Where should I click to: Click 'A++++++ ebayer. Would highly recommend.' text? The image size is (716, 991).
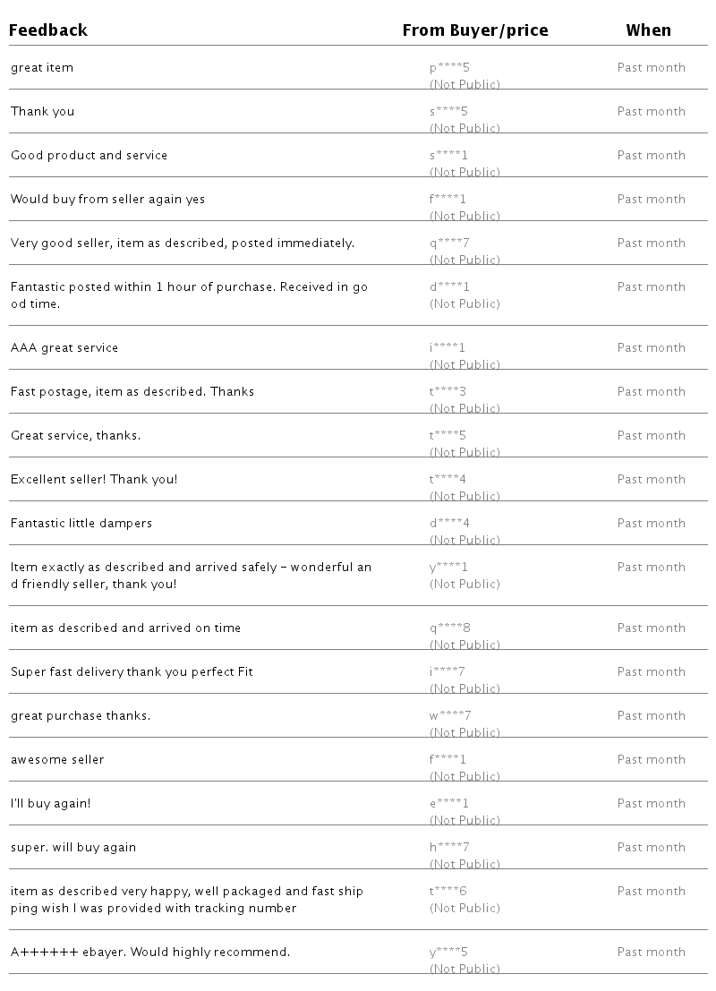(x=150, y=952)
